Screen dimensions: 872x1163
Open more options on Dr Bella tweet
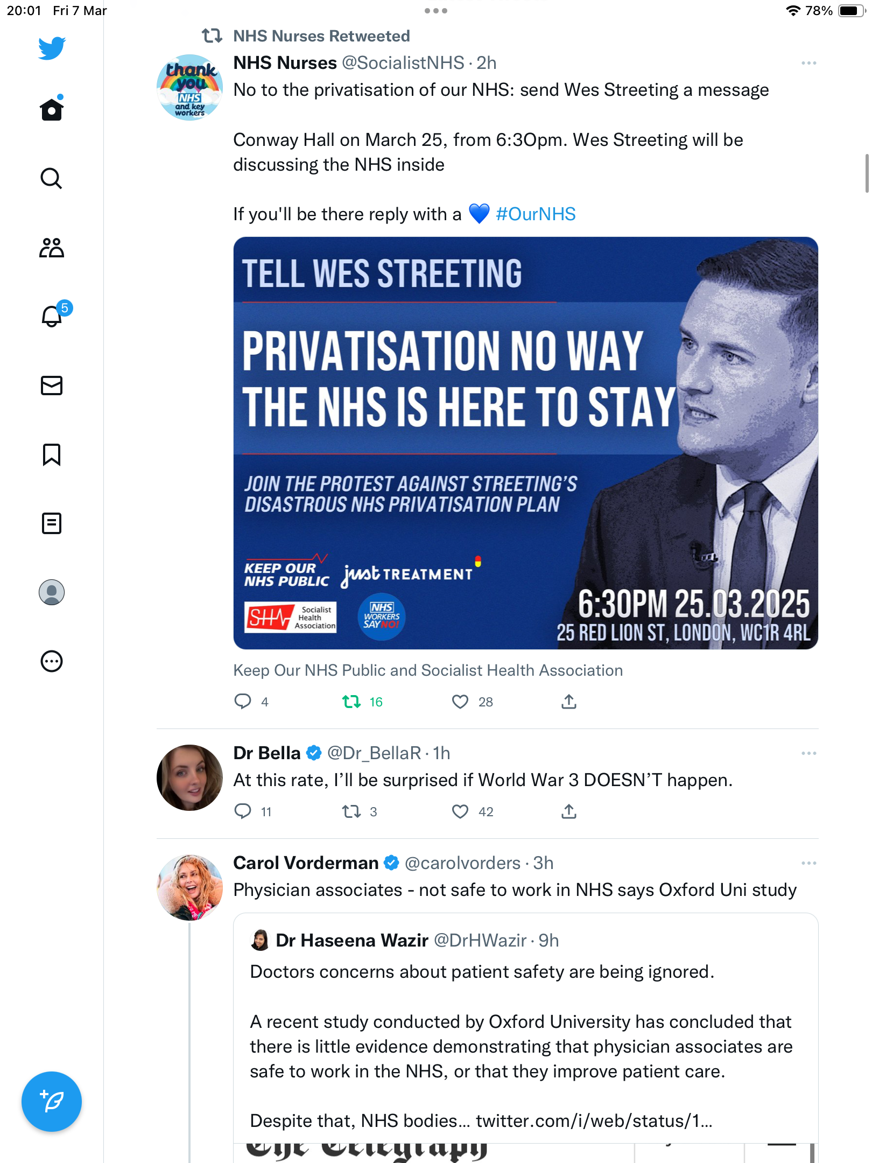(808, 753)
